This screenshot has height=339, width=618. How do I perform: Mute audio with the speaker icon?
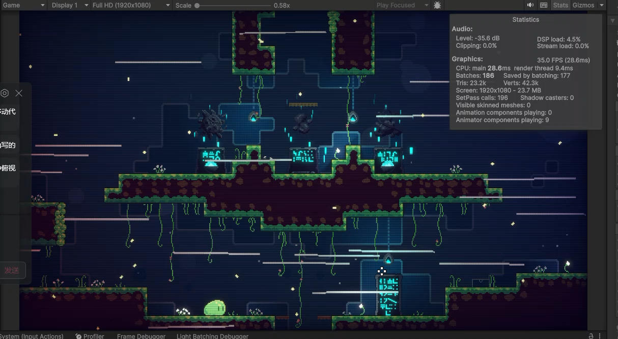point(530,5)
